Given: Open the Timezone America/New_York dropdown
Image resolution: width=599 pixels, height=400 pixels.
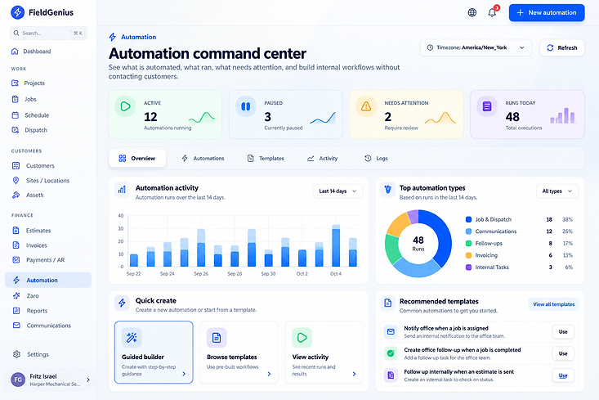Looking at the screenshot, I should 476,47.
